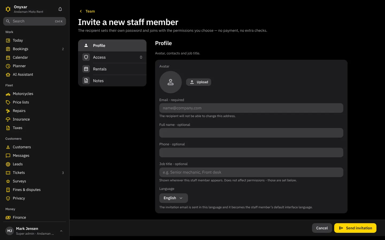Click the Cancel button
This screenshot has width=385, height=240.
pos(322,228)
